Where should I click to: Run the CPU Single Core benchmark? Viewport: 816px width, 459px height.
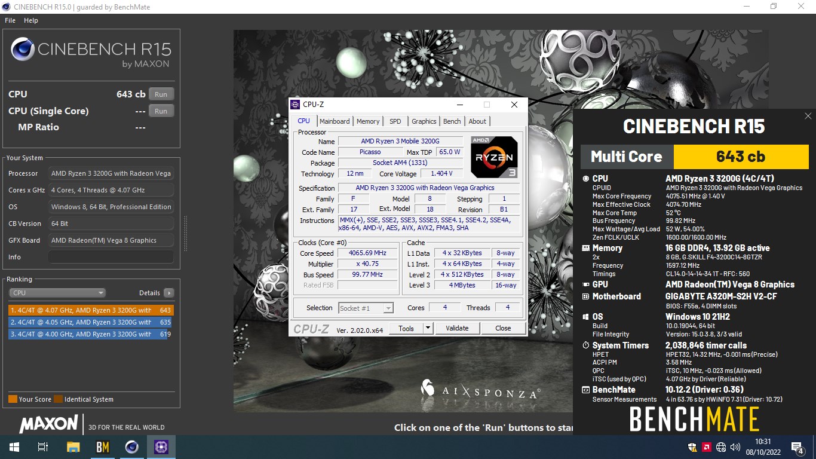tap(161, 111)
